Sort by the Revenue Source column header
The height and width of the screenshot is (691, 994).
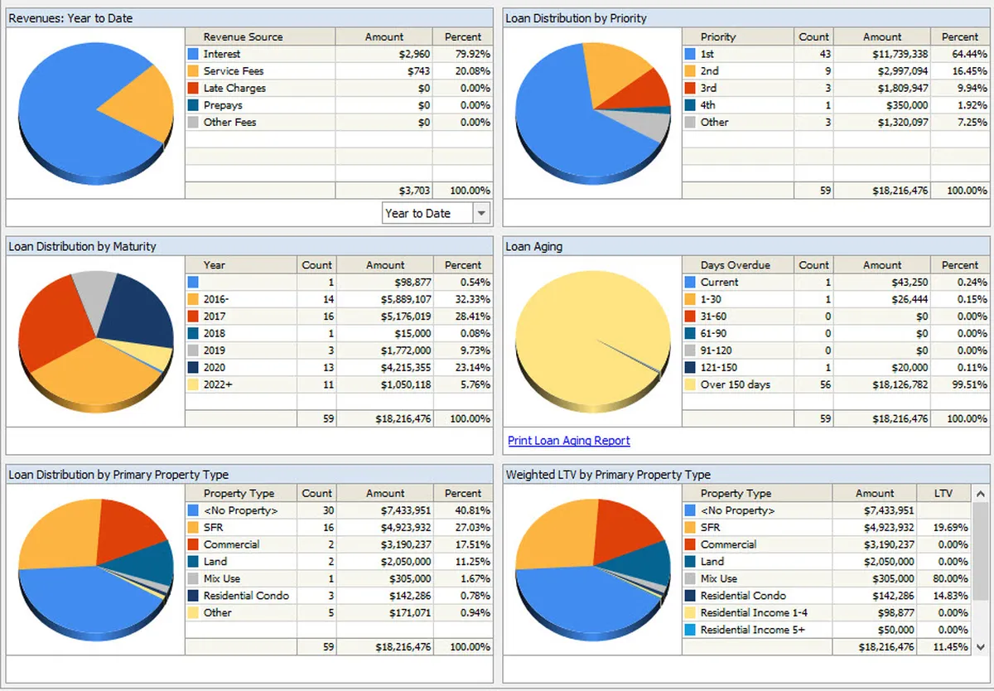click(259, 36)
